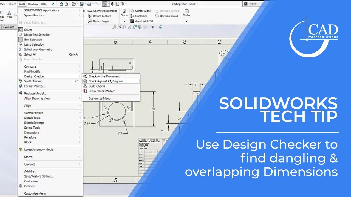This screenshot has width=351, height=197.
Task: Click Customize Menu in Design Checker submenu
Action: (111, 99)
